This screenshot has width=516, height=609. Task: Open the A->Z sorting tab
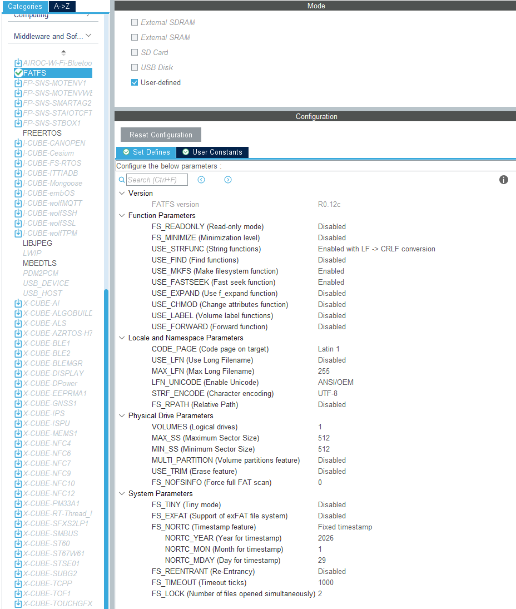pos(62,7)
